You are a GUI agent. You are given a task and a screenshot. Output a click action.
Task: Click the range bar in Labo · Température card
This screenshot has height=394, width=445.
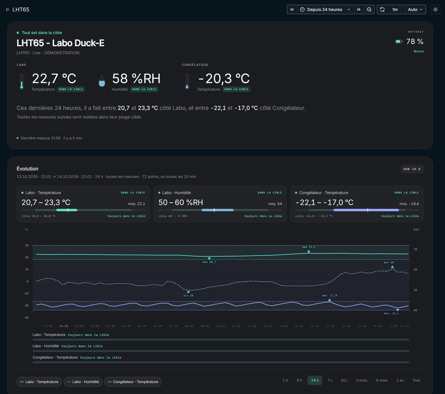coord(83,210)
